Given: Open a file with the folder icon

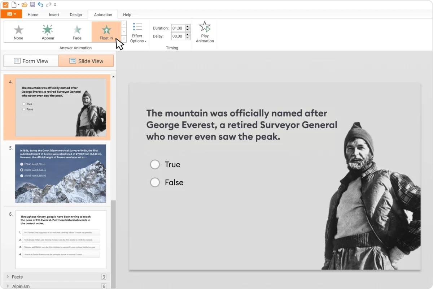Looking at the screenshot, I should tap(25, 5).
